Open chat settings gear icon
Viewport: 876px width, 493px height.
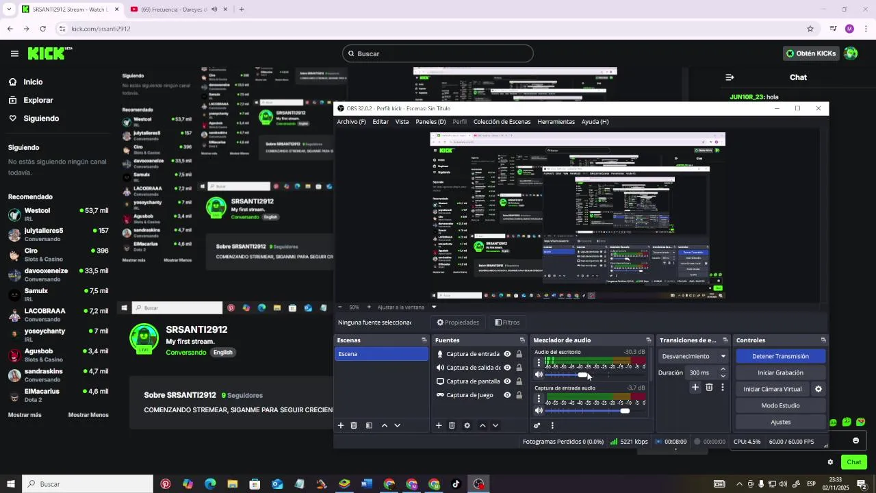click(x=830, y=462)
